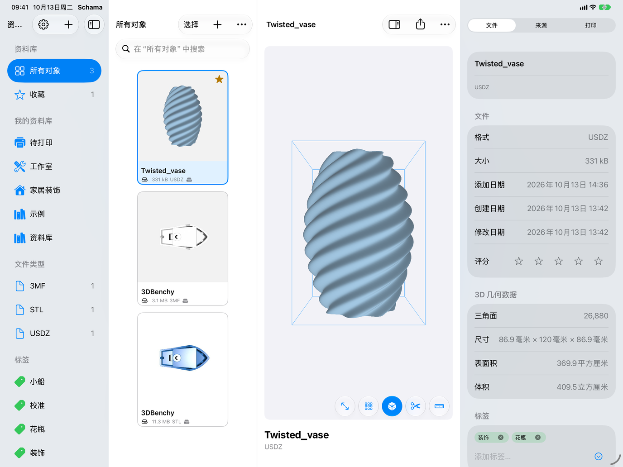The height and width of the screenshot is (467, 623).
Task: Click the expand arrows viewer tool
Action: [x=345, y=406]
